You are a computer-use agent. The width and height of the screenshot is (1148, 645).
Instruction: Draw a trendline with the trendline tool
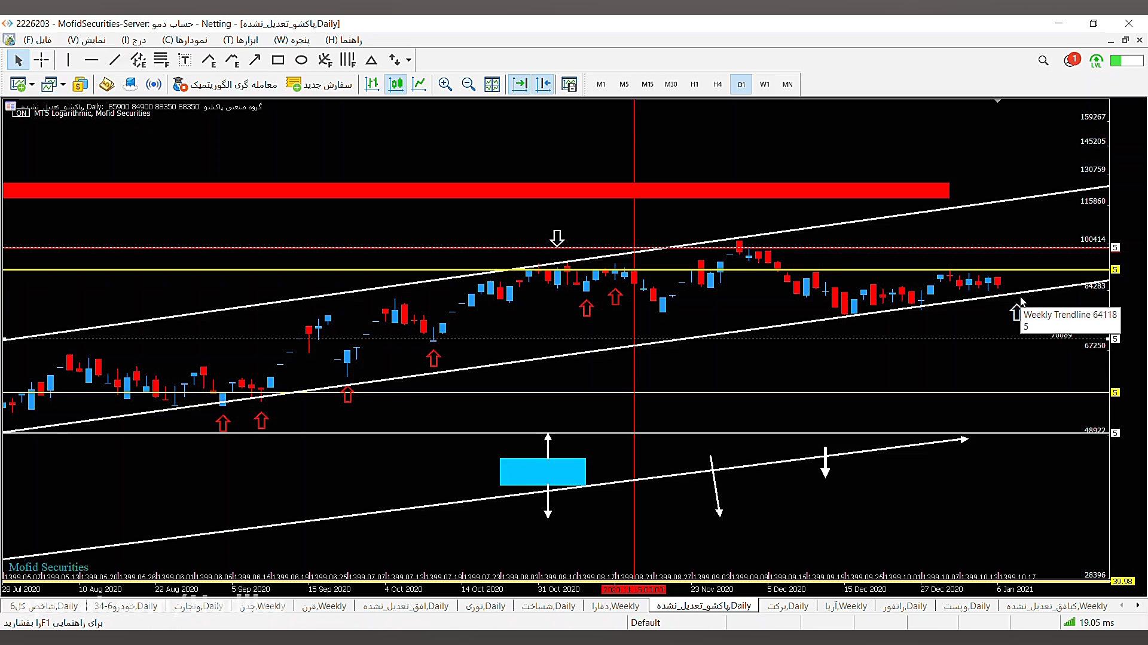coord(115,60)
